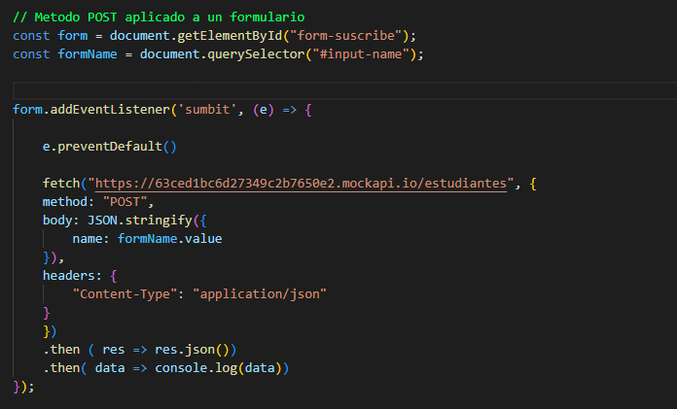Click the string "#input-name"
677x409 pixels.
361,54
